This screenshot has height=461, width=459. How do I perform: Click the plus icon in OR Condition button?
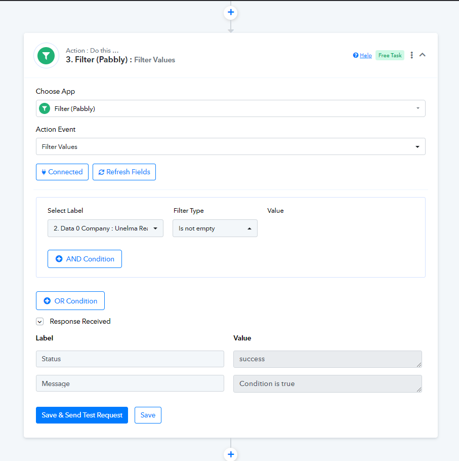pyautogui.click(x=47, y=301)
